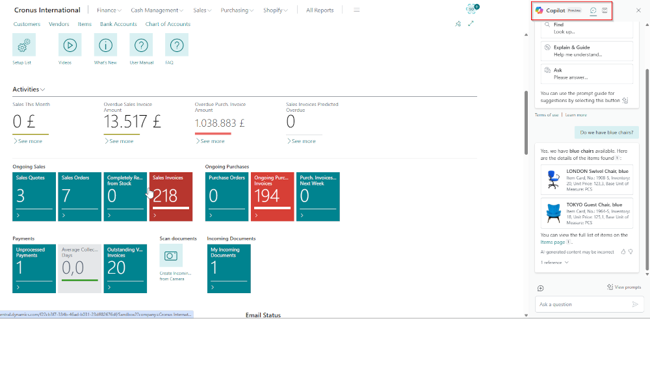Open the Sales Quotes tile
This screenshot has width=650, height=390.
[x=34, y=196]
